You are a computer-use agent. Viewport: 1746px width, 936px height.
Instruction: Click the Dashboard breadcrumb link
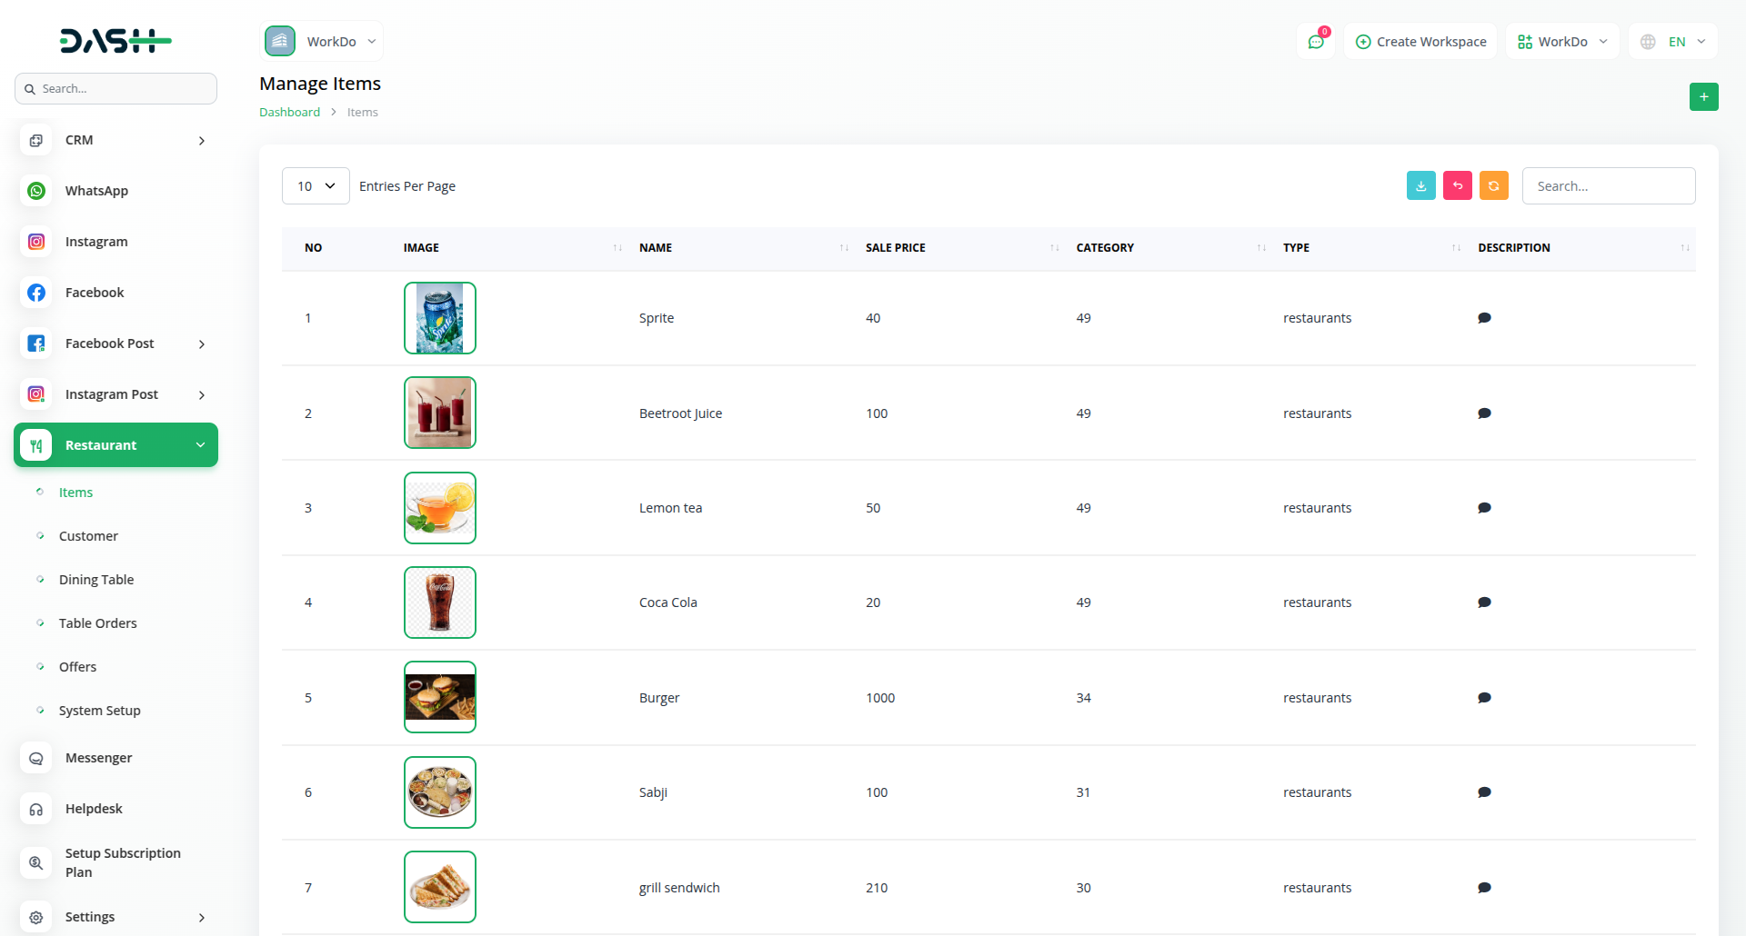289,112
